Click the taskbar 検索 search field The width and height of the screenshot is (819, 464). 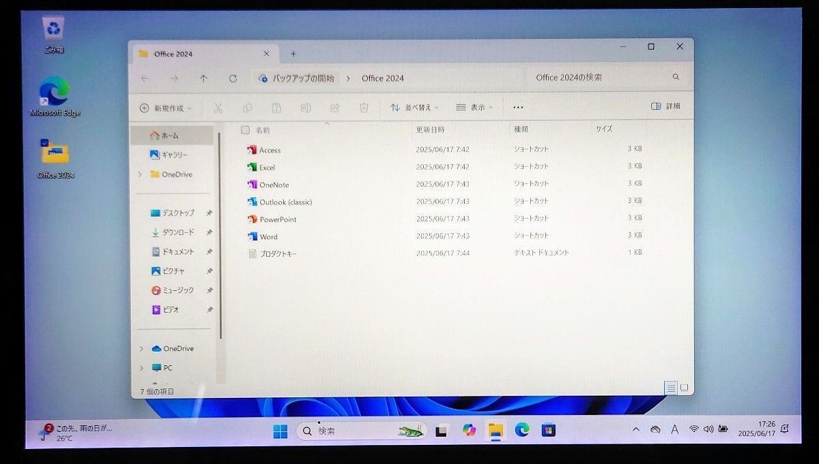point(362,431)
